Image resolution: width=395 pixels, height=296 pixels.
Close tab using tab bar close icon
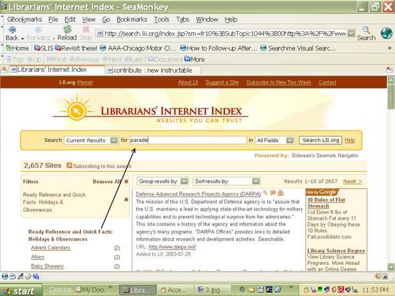point(389,69)
